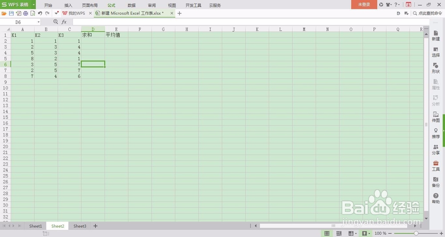
Task: Click the zoom slider handle
Action: (416, 233)
